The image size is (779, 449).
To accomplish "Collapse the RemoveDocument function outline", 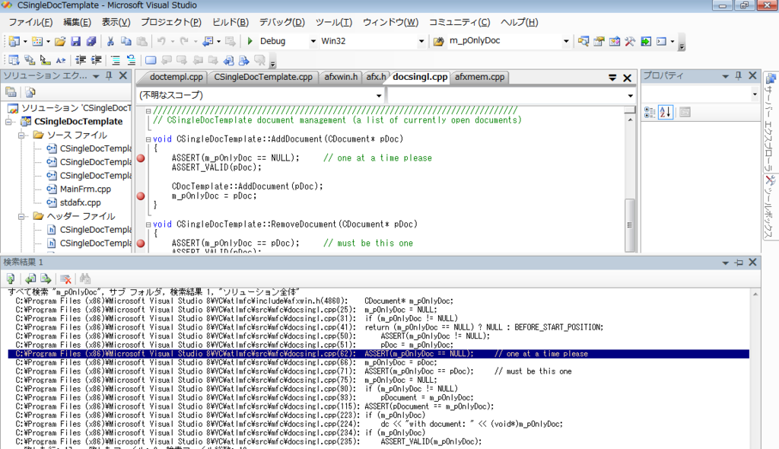I will [x=148, y=224].
